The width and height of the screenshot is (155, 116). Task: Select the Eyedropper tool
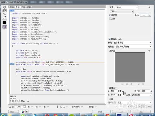tap(4, 17)
